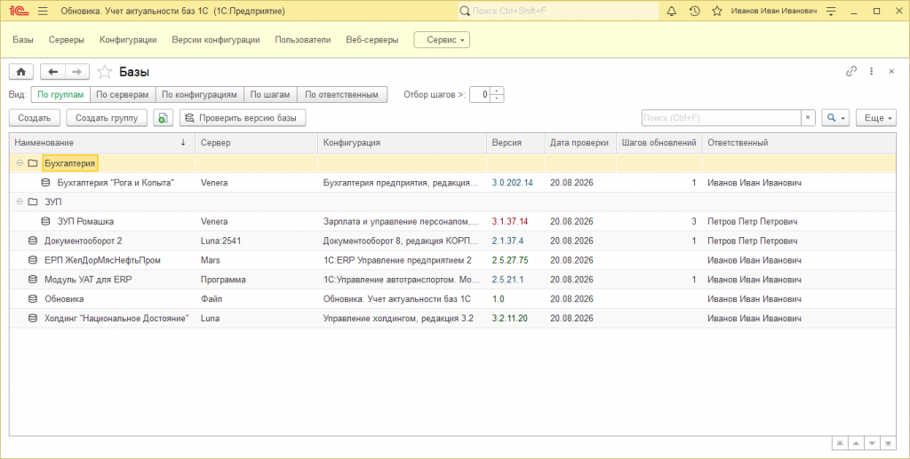Open notifications bell
Image resolution: width=910 pixels, height=459 pixels.
click(x=672, y=11)
